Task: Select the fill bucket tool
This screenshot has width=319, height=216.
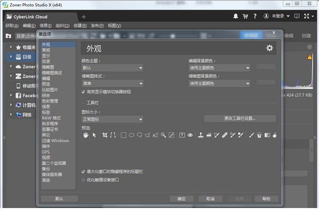Action: click(x=259, y=135)
